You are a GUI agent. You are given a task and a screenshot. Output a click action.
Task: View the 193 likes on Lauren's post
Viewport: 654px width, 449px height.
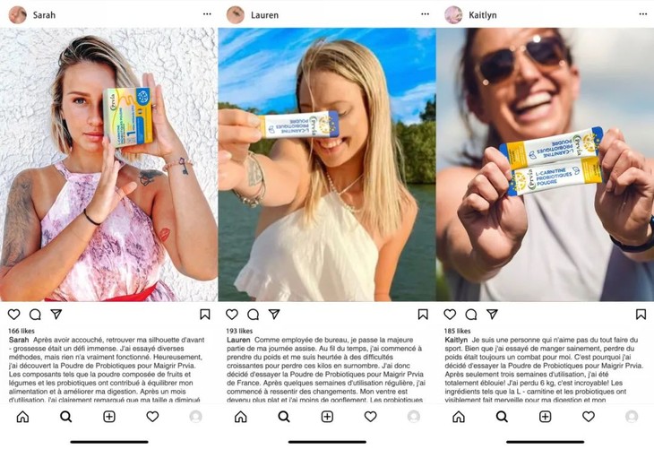[x=239, y=331]
